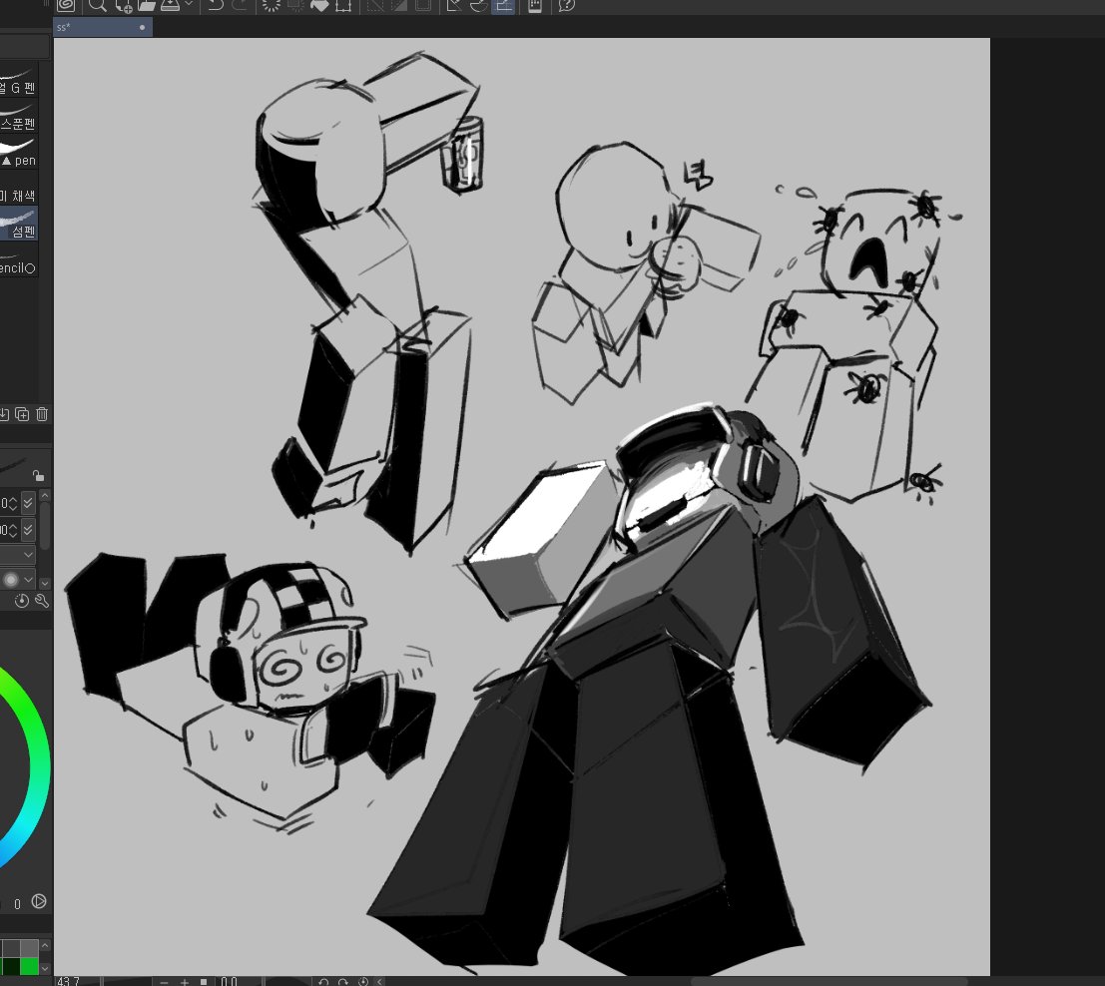1105x986 pixels.
Task: Reset canvas rotation icon
Action: click(363, 982)
